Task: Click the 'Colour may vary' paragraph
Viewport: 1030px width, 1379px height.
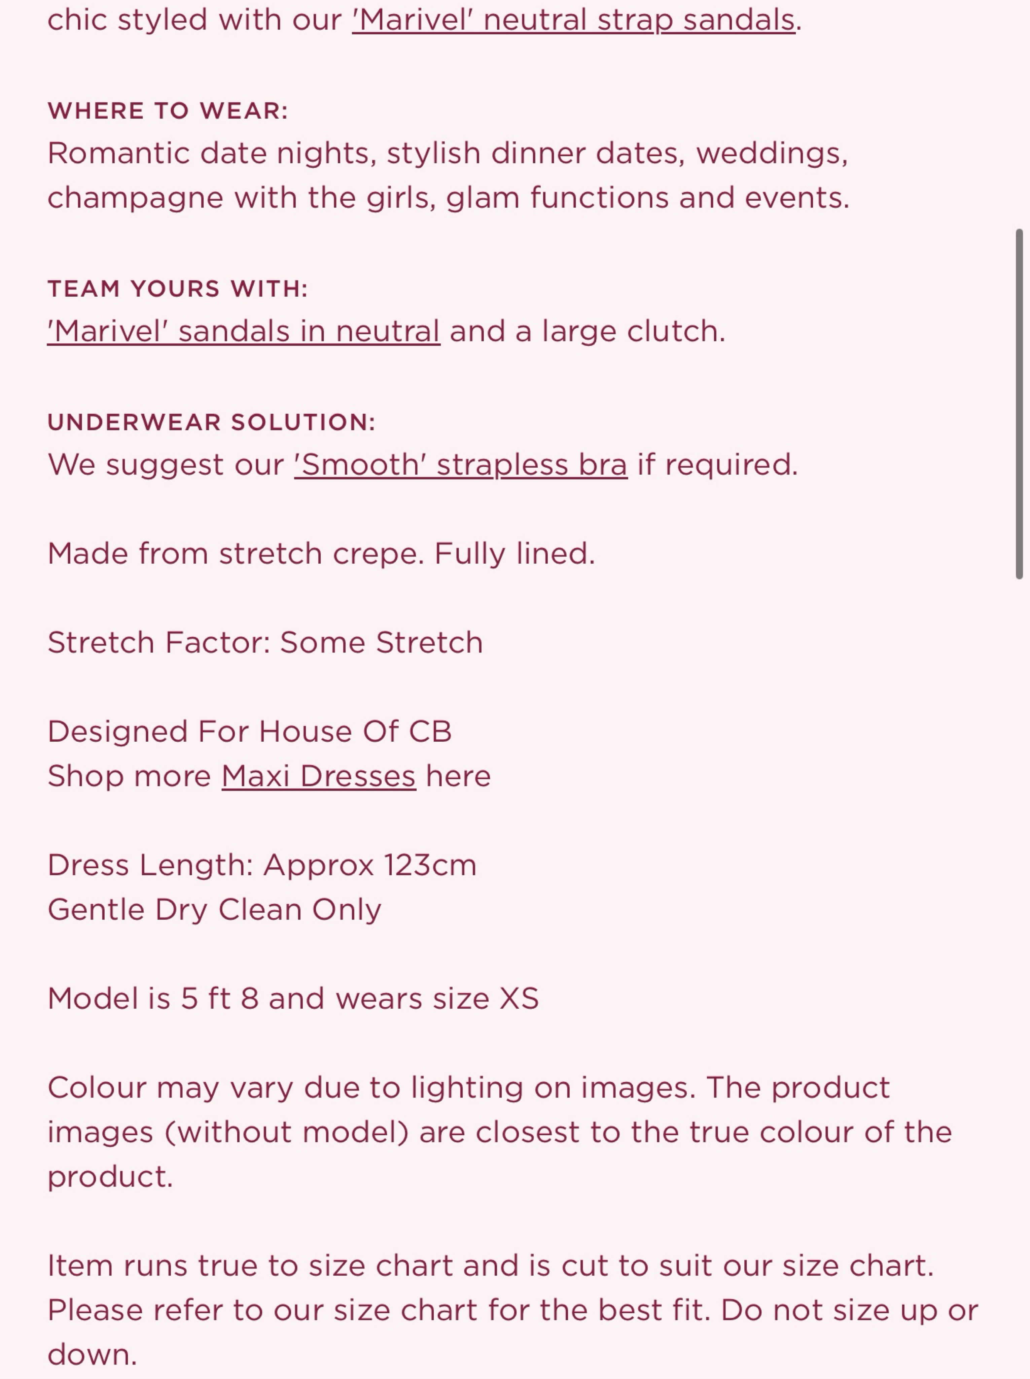Action: click(x=500, y=1132)
